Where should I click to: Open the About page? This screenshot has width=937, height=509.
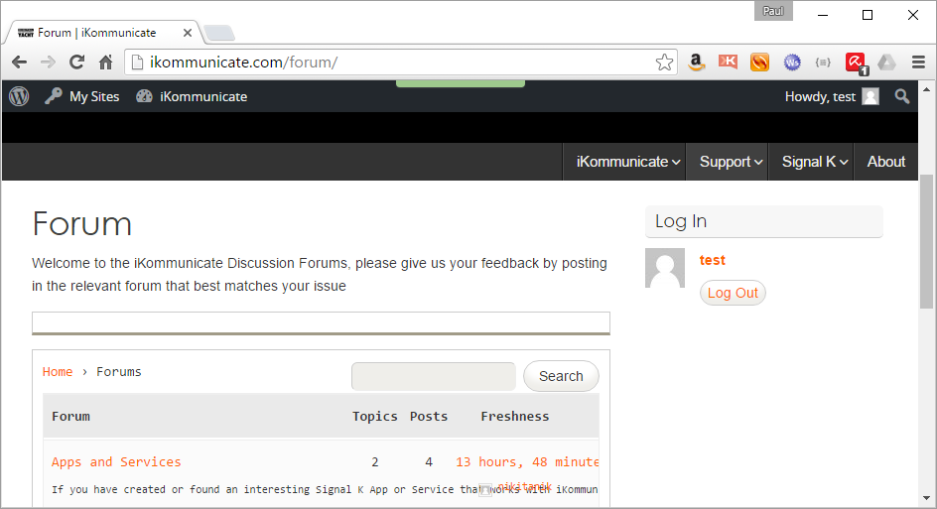click(886, 162)
